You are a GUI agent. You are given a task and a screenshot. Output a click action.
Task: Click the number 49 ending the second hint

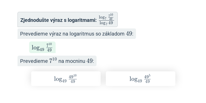[90, 61]
